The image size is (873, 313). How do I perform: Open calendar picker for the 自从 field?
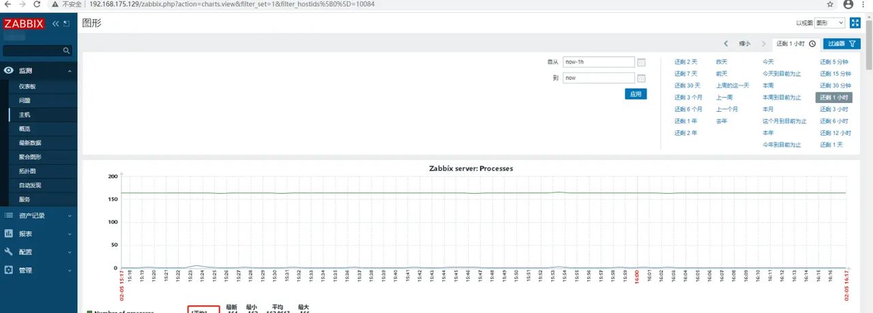coord(641,62)
